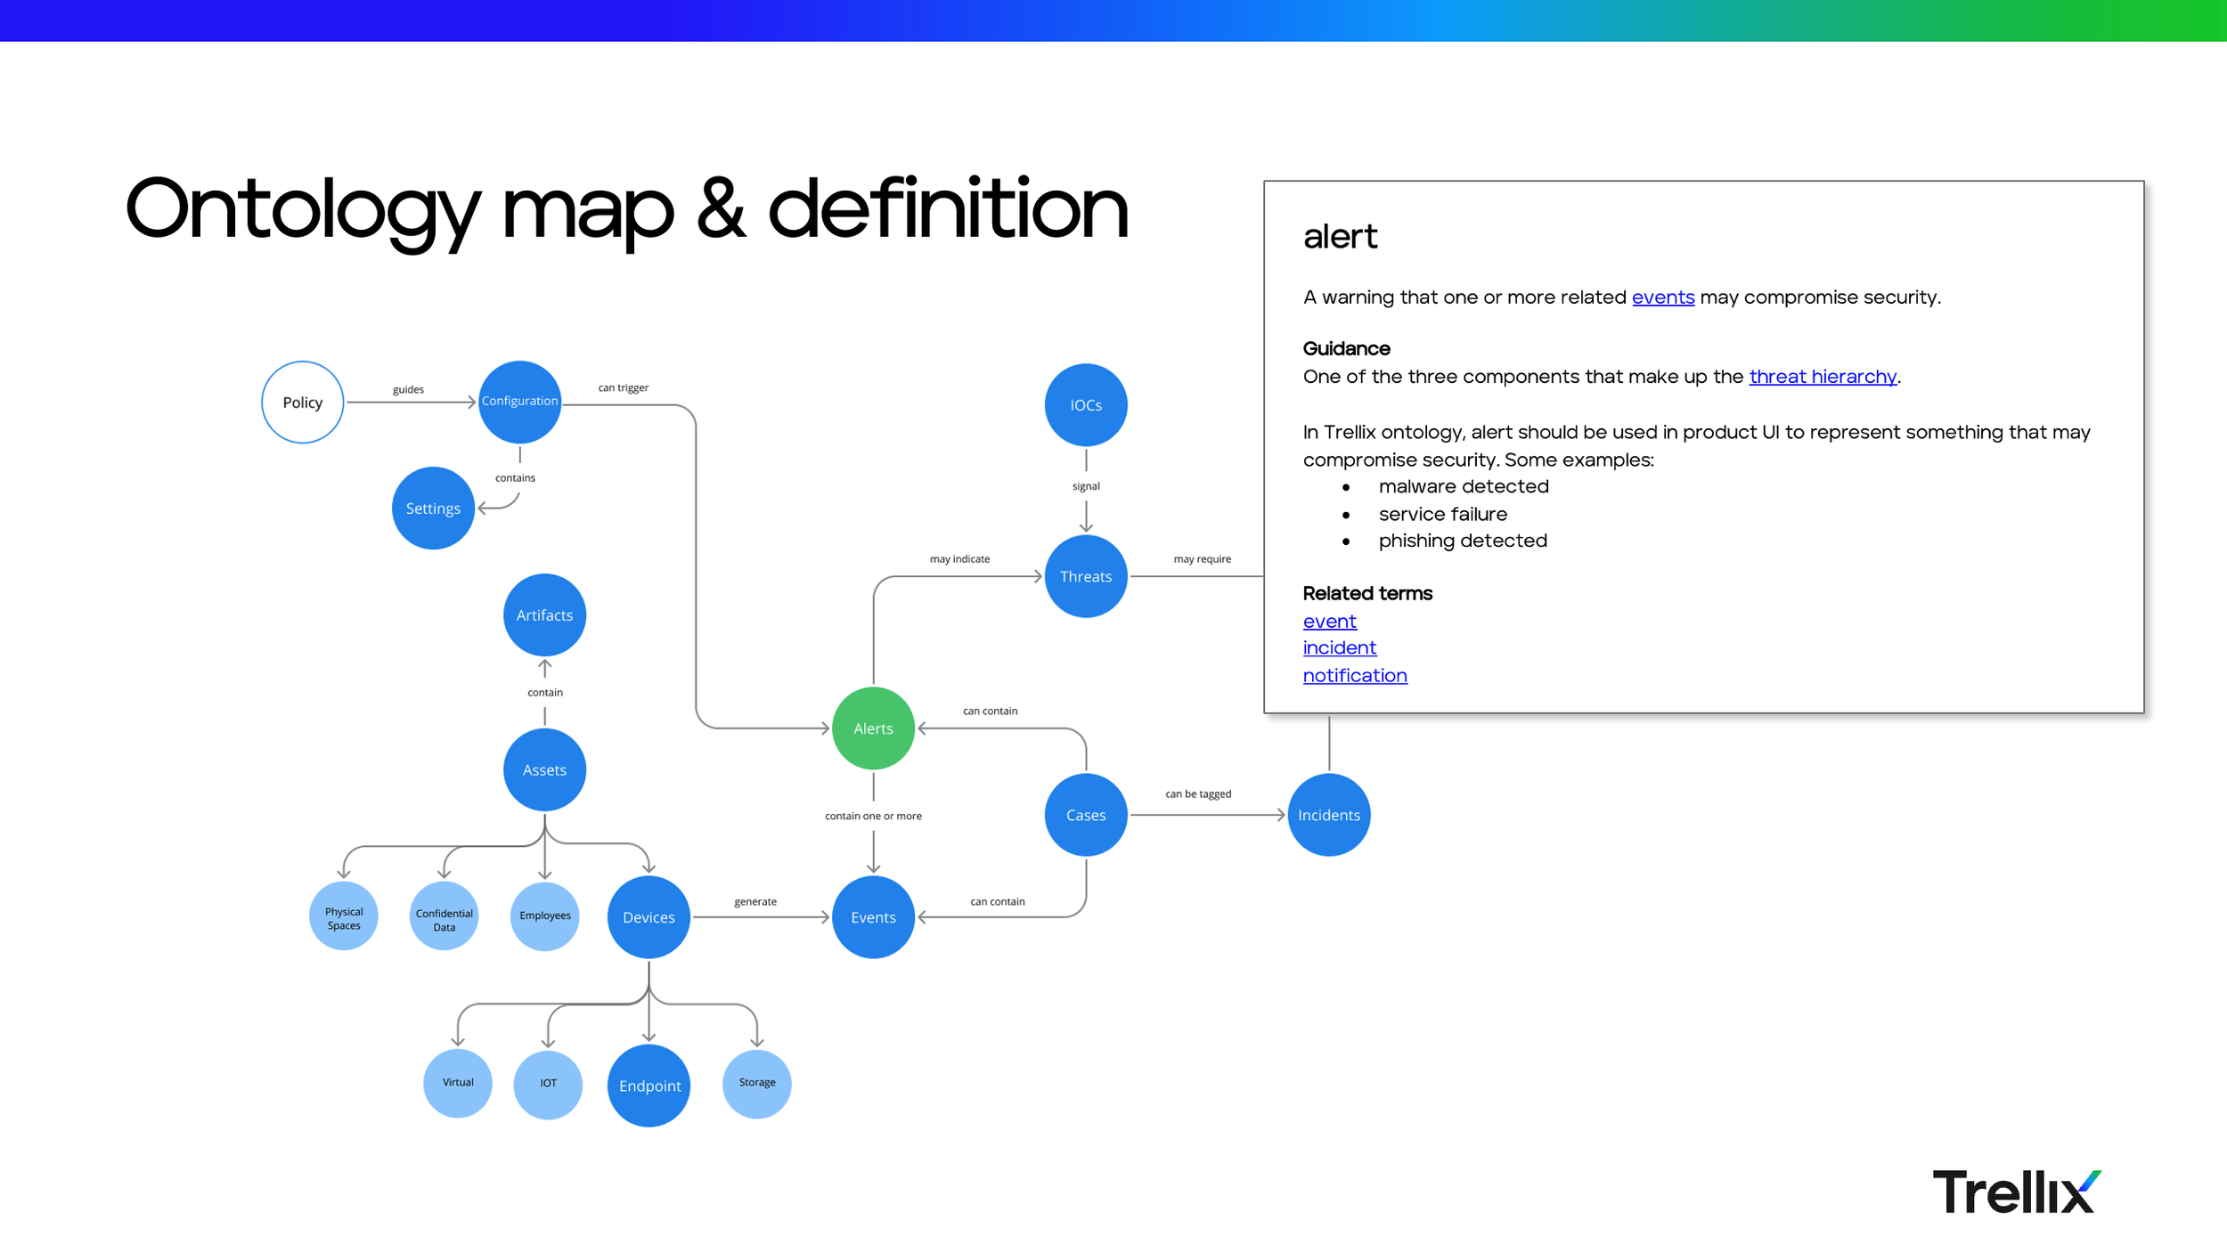Follow the 'threat hierarchy' link
Viewport: 2227px width, 1253px height.
pyautogui.click(x=1822, y=377)
